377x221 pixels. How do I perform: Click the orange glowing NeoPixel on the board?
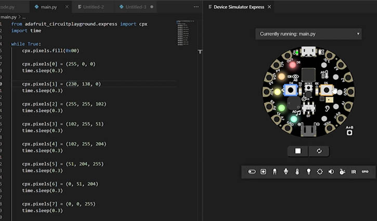click(281, 76)
